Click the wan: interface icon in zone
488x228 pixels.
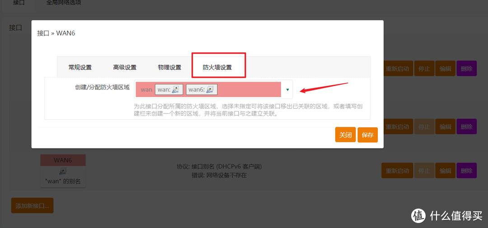click(x=175, y=89)
